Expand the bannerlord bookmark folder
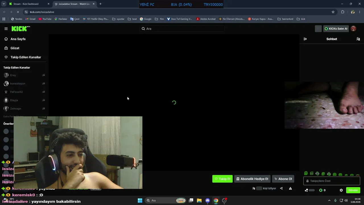The image size is (364, 205). pyautogui.click(x=285, y=19)
